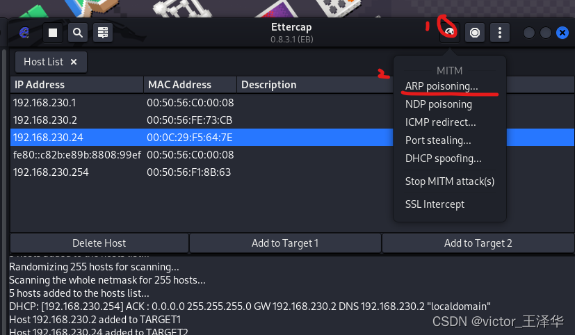Open the host scan magnifier icon
This screenshot has height=335, width=575.
click(78, 33)
